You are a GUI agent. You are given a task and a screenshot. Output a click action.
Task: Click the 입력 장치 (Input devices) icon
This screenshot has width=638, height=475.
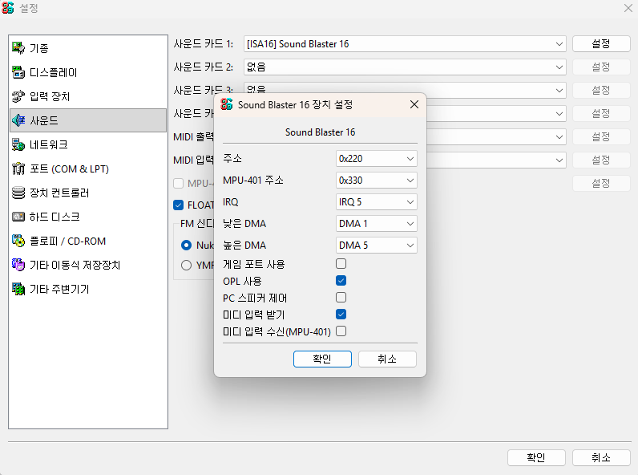(18, 96)
